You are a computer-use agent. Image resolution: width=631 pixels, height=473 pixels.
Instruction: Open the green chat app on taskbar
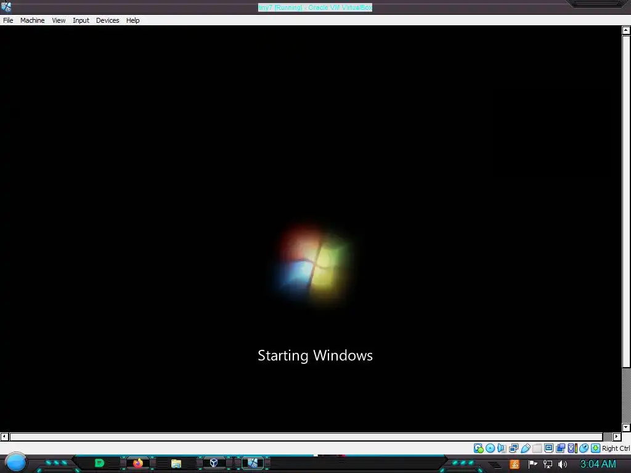point(99,463)
